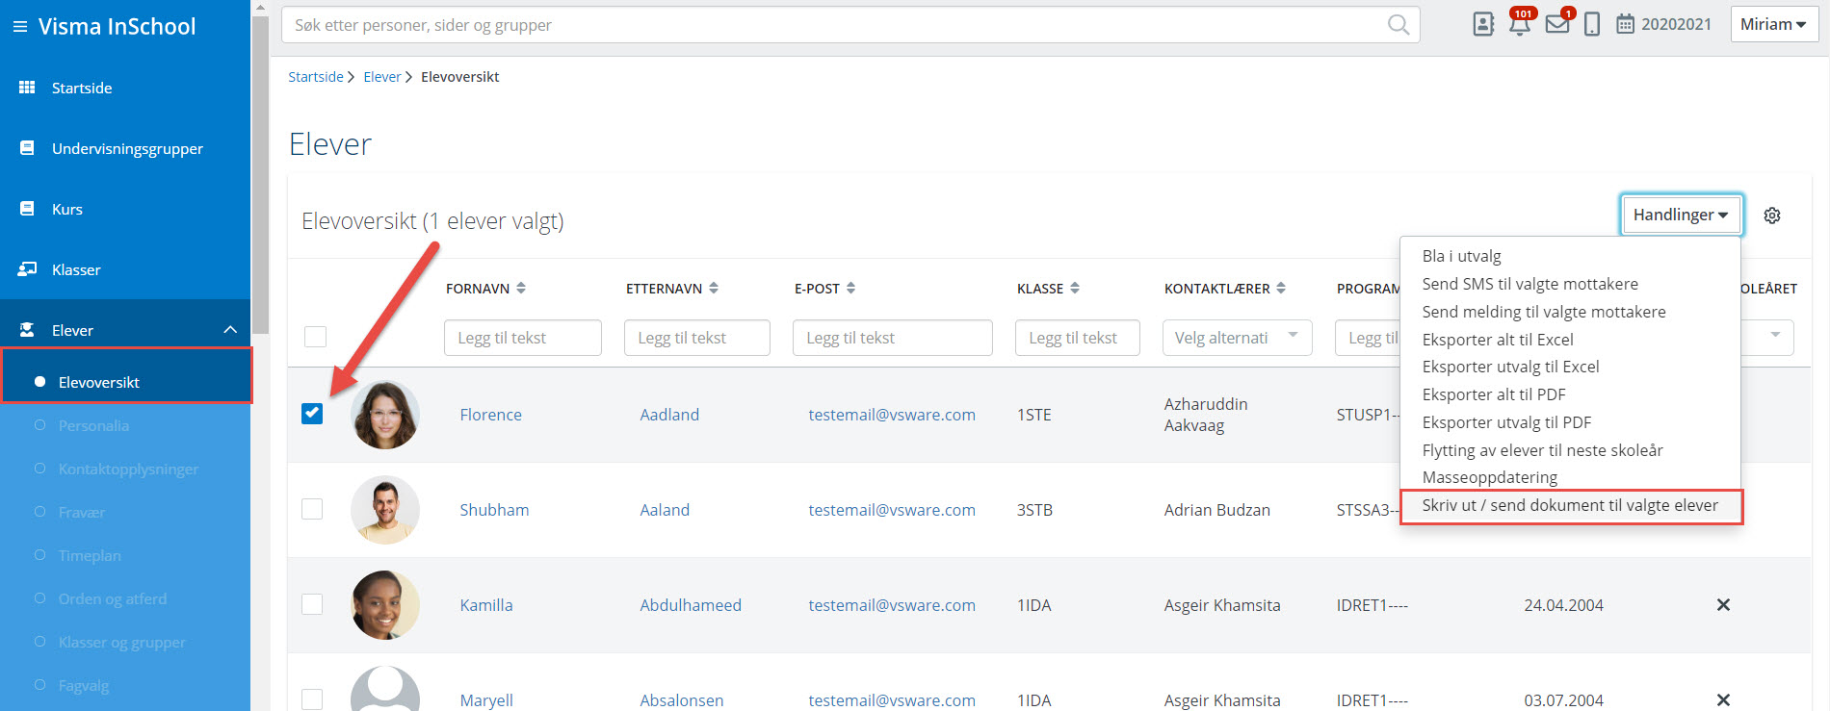Open the messages envelope icon
This screenshot has height=711, width=1830.
(1556, 25)
